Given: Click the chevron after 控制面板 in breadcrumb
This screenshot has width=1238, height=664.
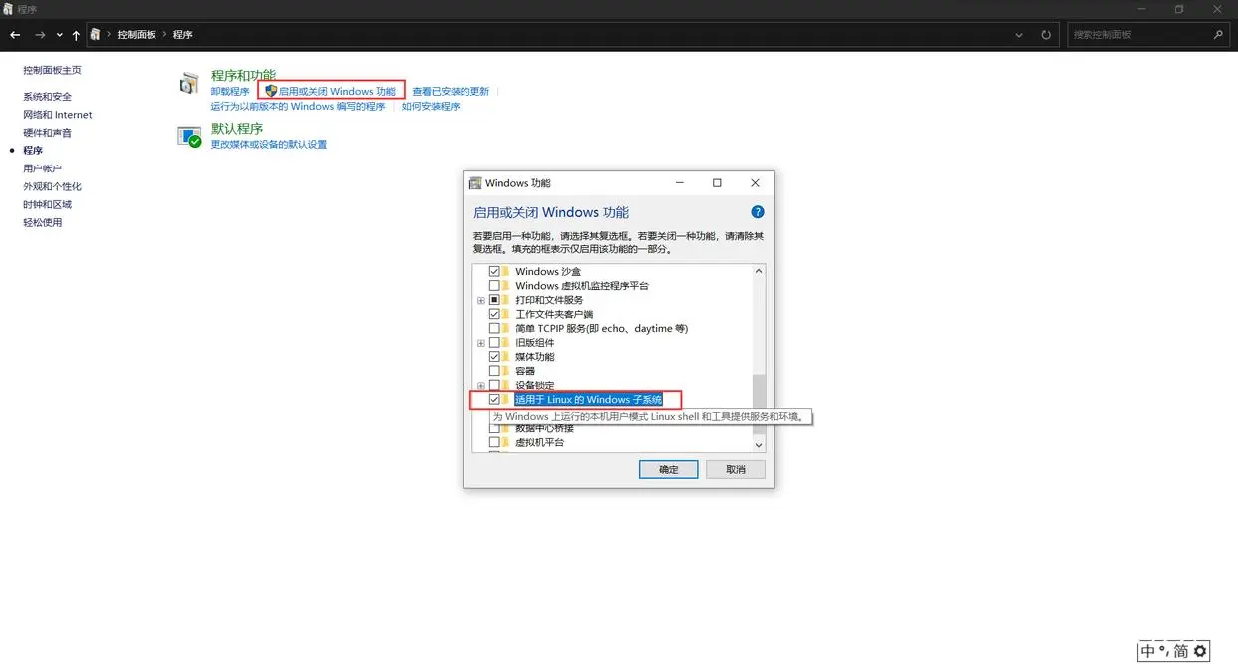Looking at the screenshot, I should 164,35.
